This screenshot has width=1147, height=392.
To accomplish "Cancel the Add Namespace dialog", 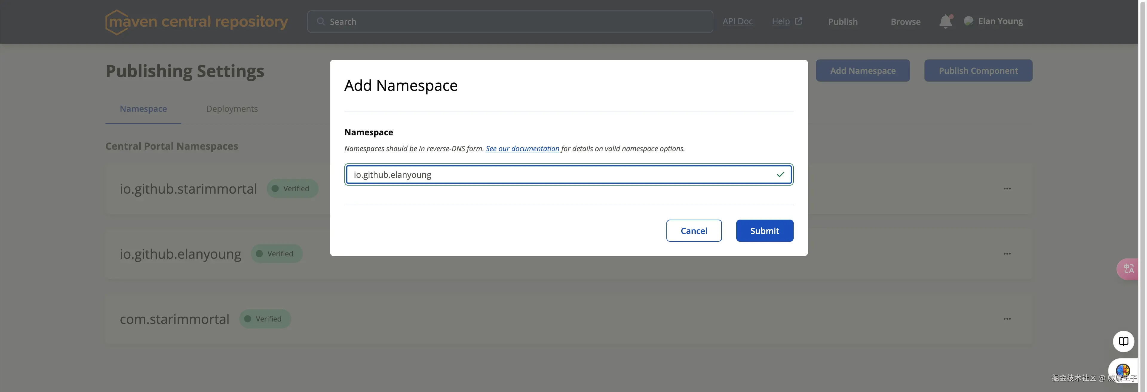I will [x=694, y=230].
